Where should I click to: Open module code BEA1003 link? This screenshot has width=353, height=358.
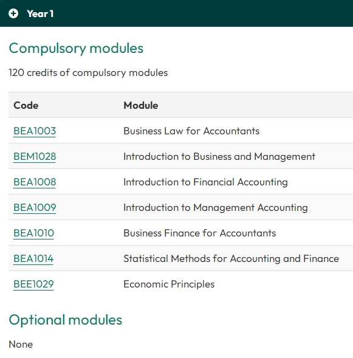[x=35, y=131]
